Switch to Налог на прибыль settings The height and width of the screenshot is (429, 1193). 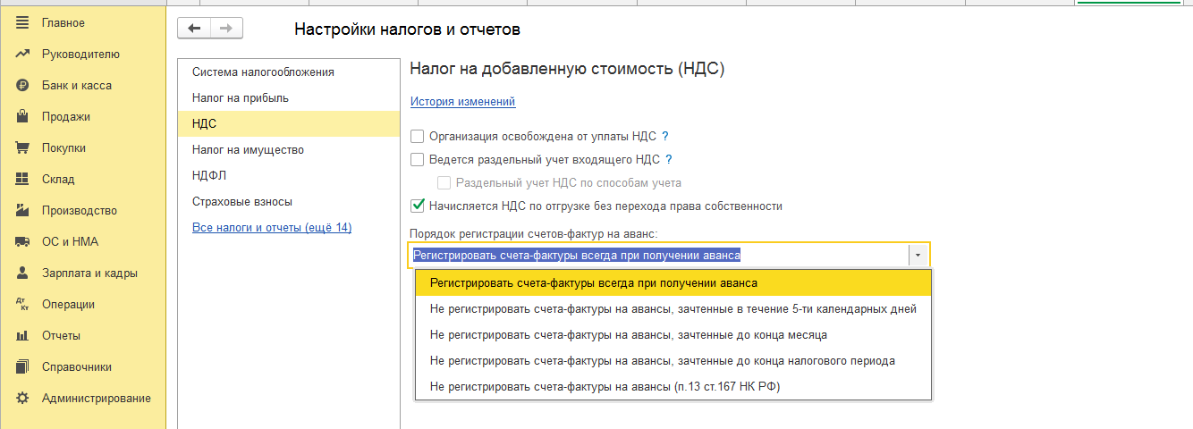241,97
